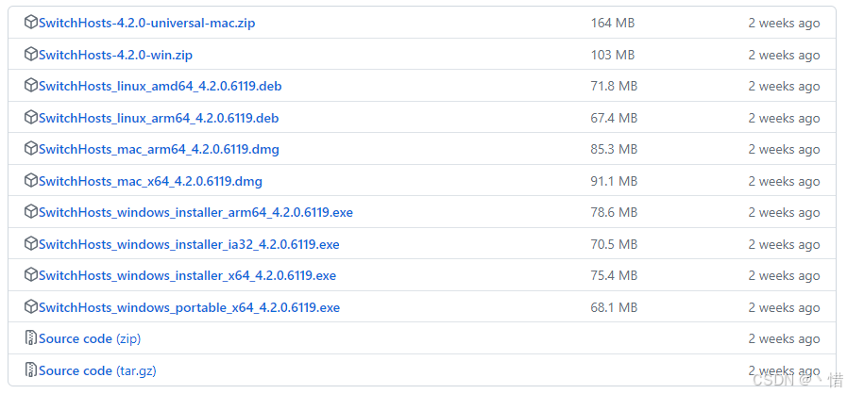Click '2 weeks ago' on mac_arm64 row
Image resolution: width=847 pixels, height=394 pixels.
(x=784, y=149)
